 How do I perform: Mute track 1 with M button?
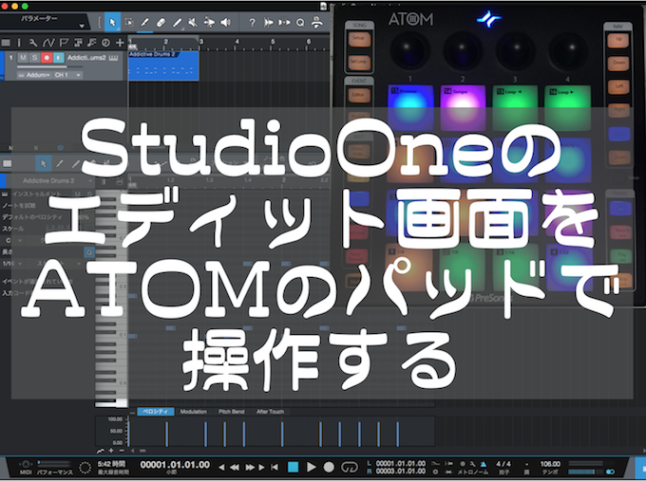[23, 58]
